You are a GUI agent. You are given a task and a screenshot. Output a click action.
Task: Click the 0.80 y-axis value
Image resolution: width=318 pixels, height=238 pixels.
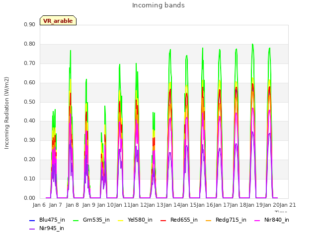[x=30, y=44]
